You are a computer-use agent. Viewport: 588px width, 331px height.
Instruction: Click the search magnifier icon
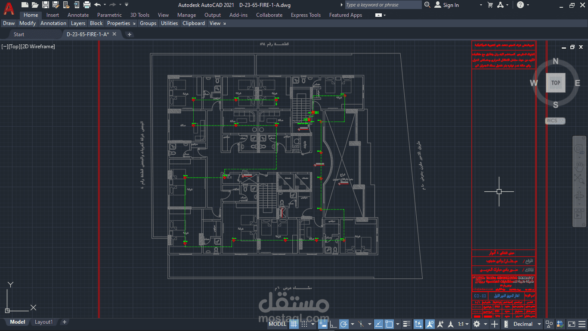[x=427, y=5]
